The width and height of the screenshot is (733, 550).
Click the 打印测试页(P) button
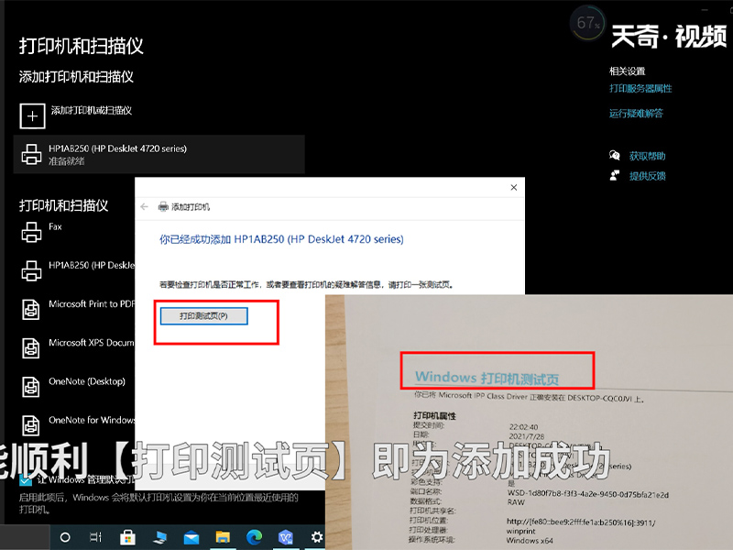(203, 316)
